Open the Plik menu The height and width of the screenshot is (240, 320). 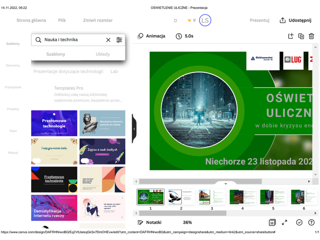(62, 20)
